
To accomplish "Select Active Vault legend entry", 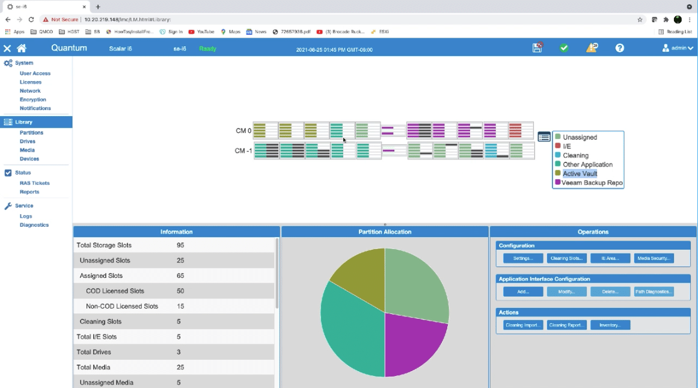I will (580, 174).
